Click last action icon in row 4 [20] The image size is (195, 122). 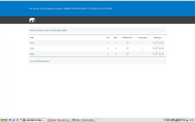pos(162,54)
